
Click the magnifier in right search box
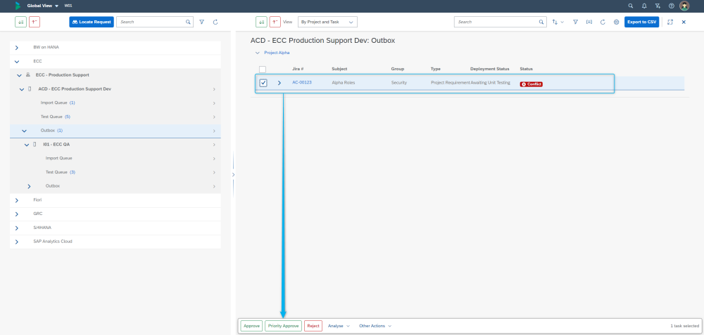(x=541, y=22)
